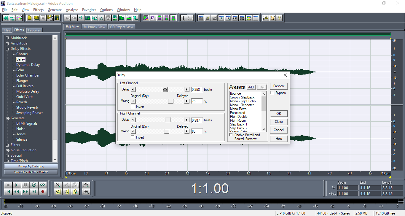Click the scissors Cut icon in toolbar

101,18
